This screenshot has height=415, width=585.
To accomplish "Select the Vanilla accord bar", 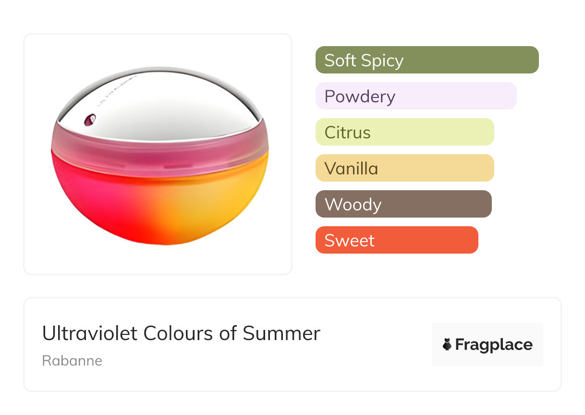I will 404,168.
